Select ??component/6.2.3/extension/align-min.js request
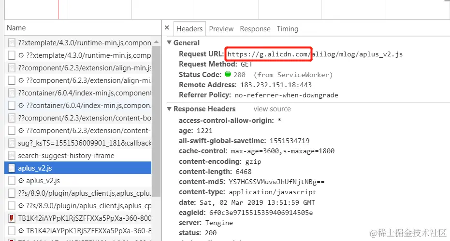 tap(78, 68)
